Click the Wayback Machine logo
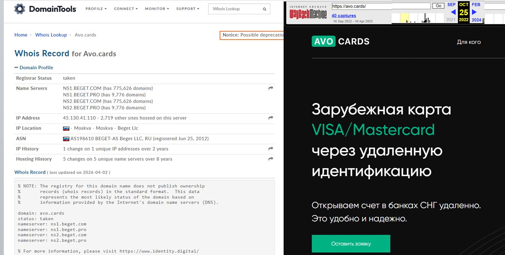 tap(308, 12)
